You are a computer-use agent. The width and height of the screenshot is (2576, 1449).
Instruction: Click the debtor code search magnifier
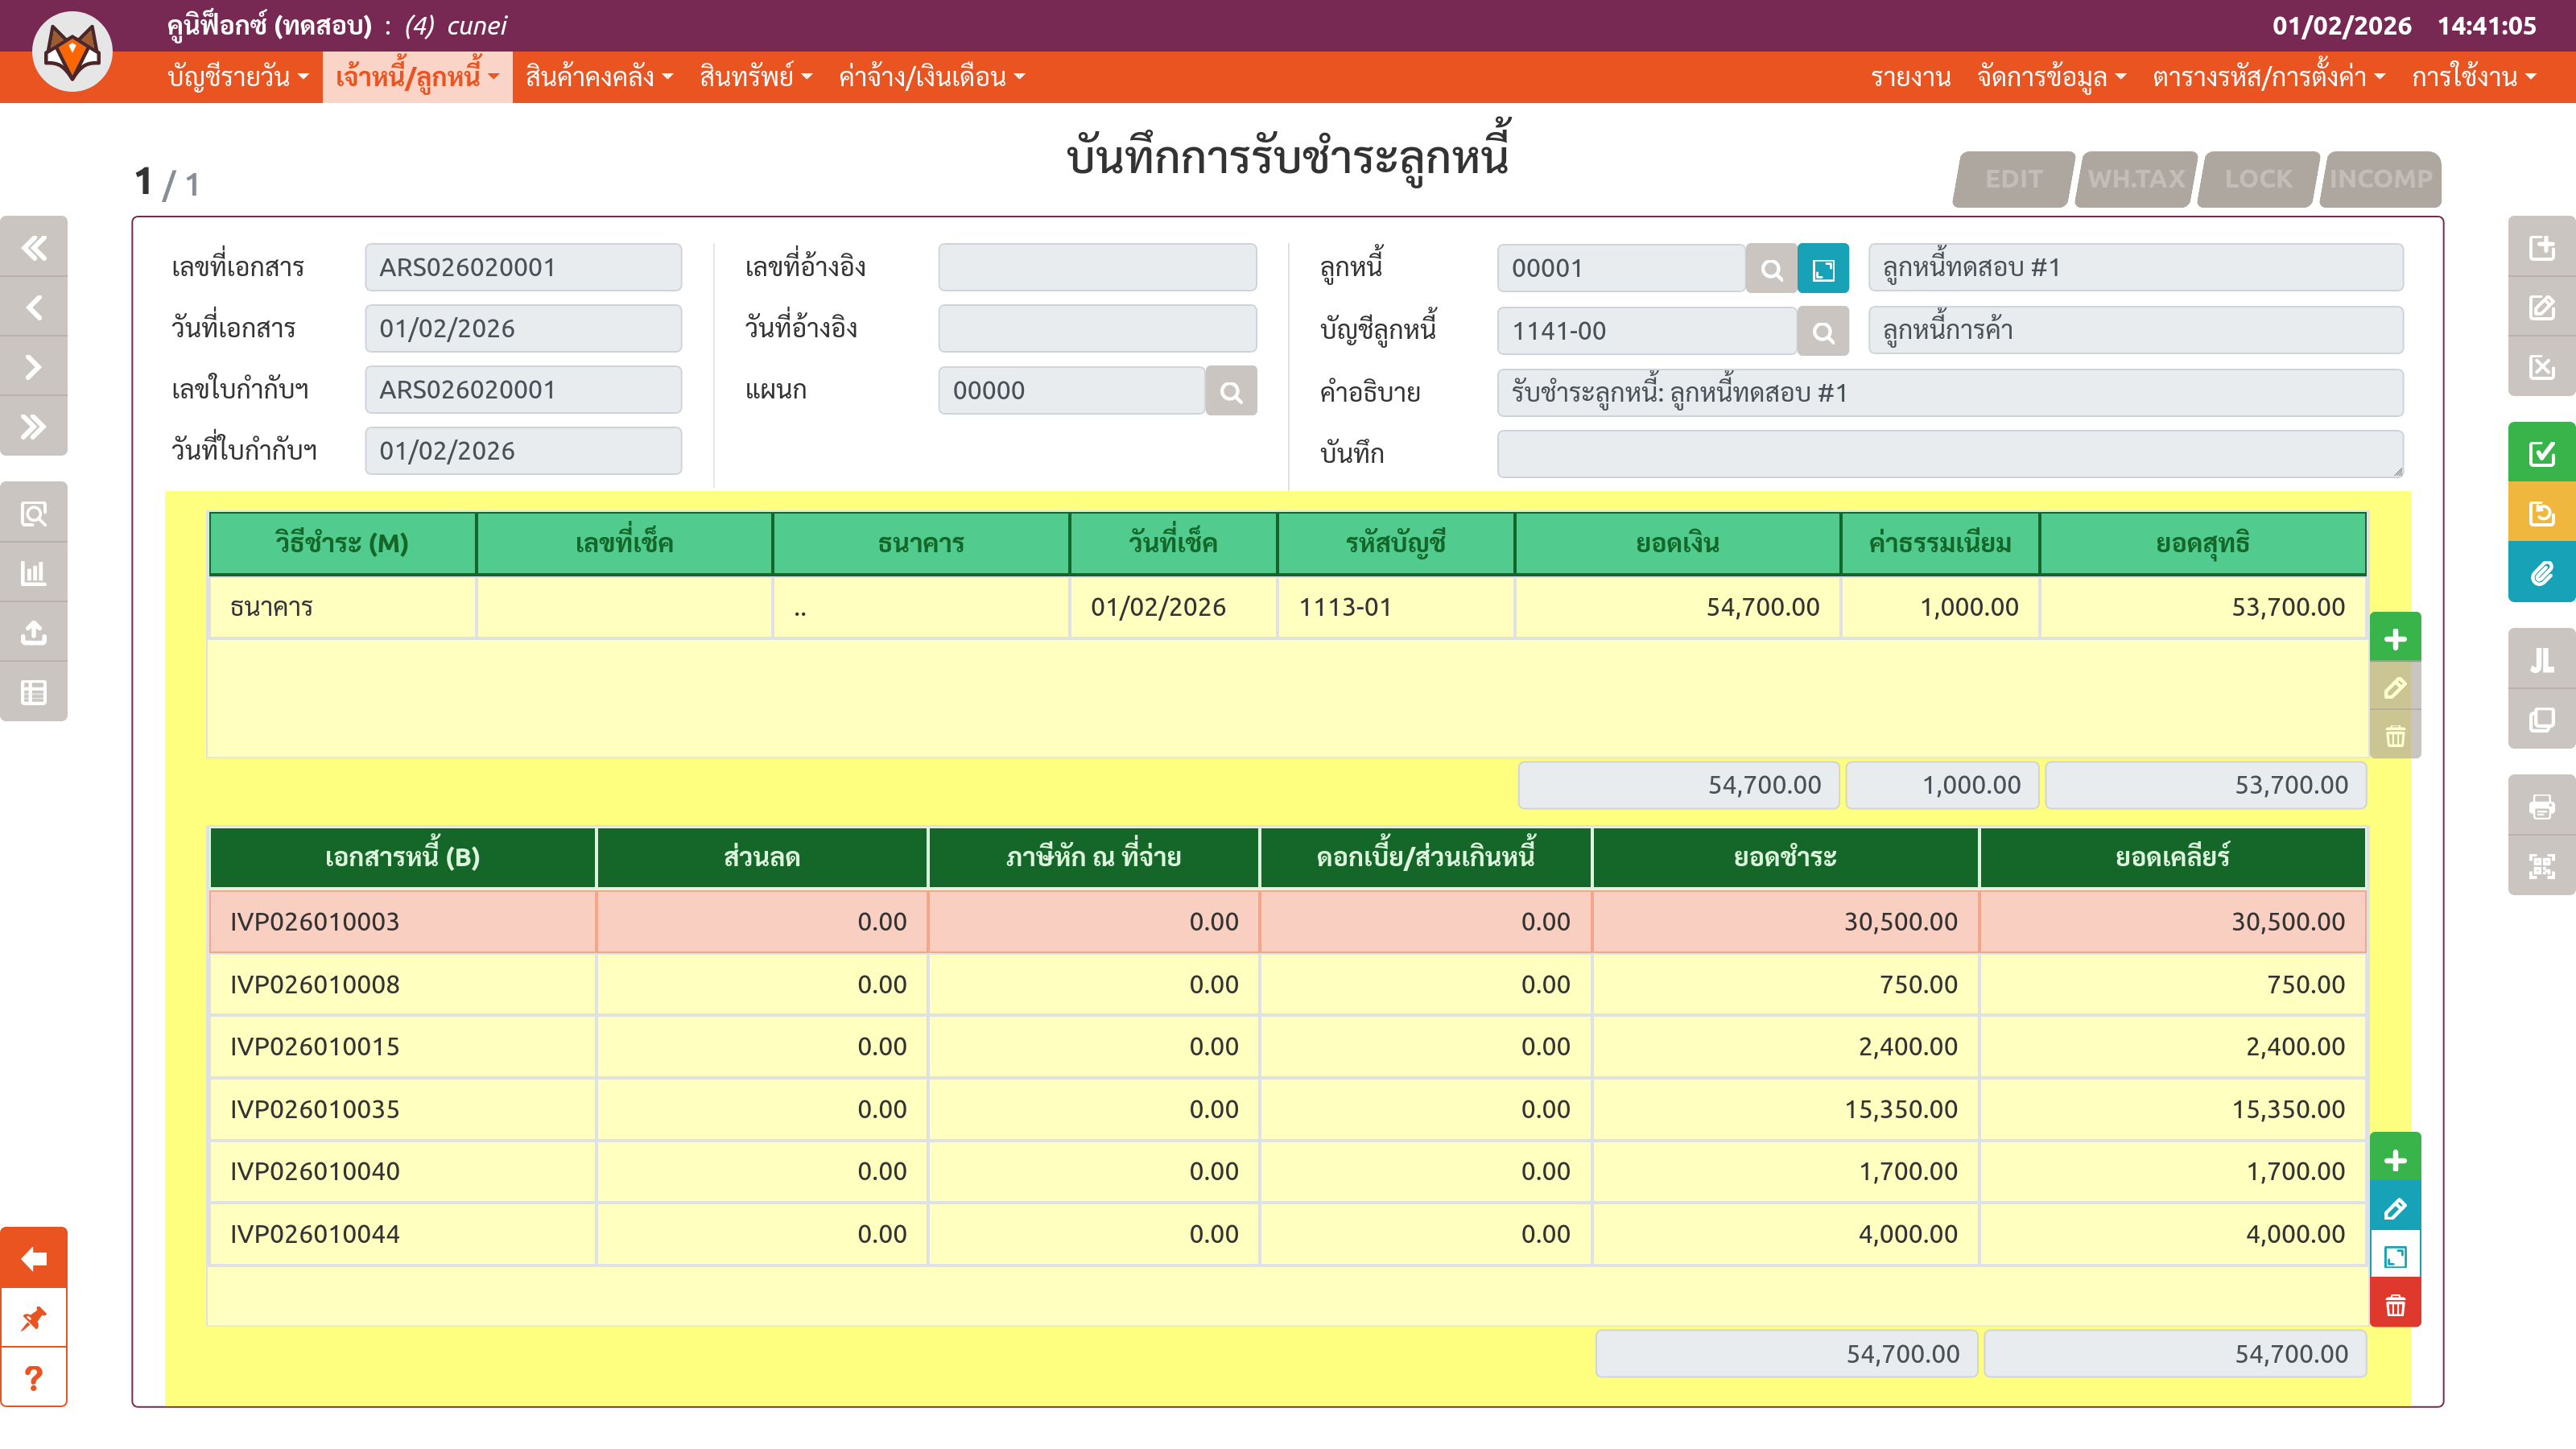1771,269
